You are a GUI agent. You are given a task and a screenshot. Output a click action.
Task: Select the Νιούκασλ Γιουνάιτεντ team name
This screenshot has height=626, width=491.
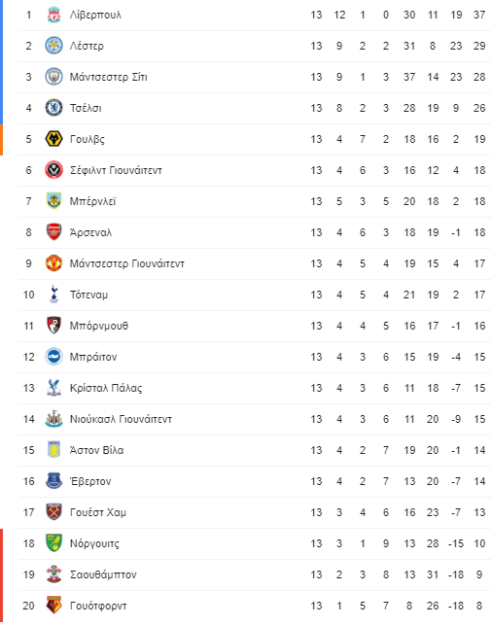[121, 419]
